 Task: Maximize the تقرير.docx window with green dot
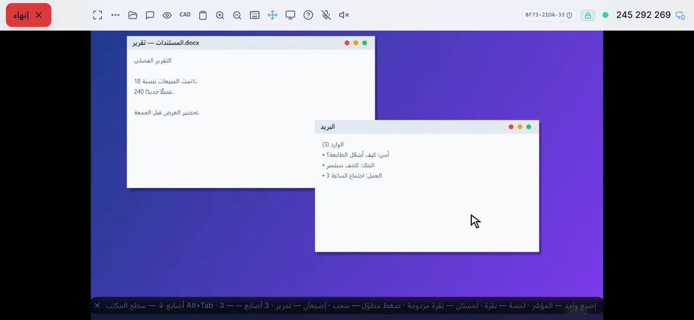[x=364, y=43]
